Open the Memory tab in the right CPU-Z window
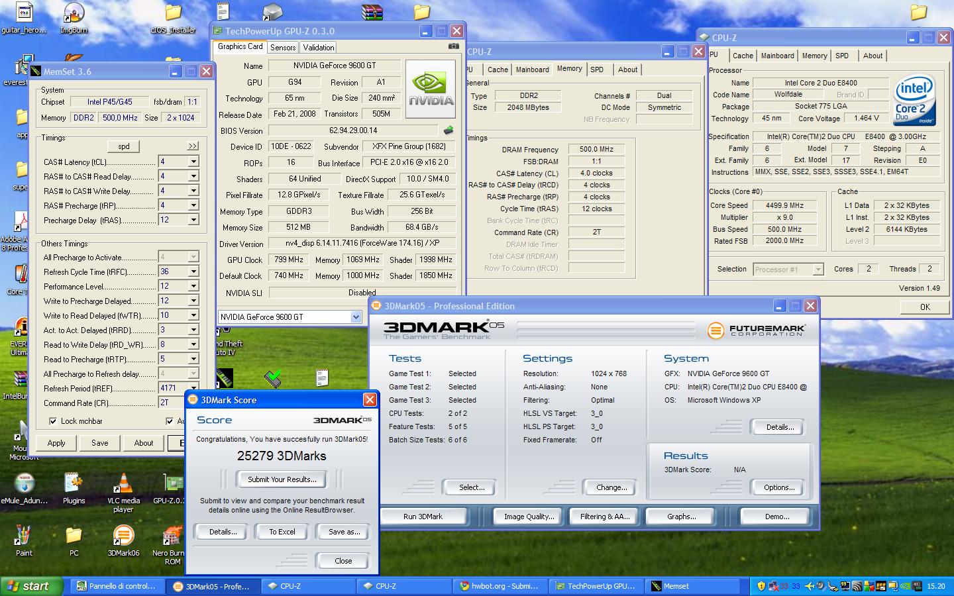Image resolution: width=954 pixels, height=596 pixels. click(814, 56)
